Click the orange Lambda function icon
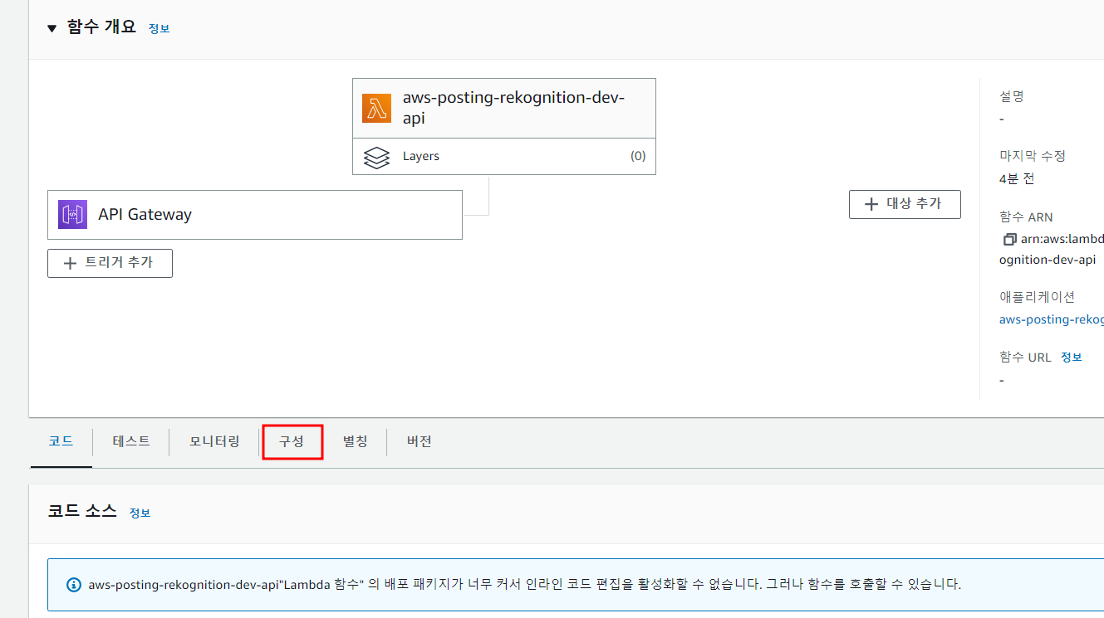 (376, 109)
